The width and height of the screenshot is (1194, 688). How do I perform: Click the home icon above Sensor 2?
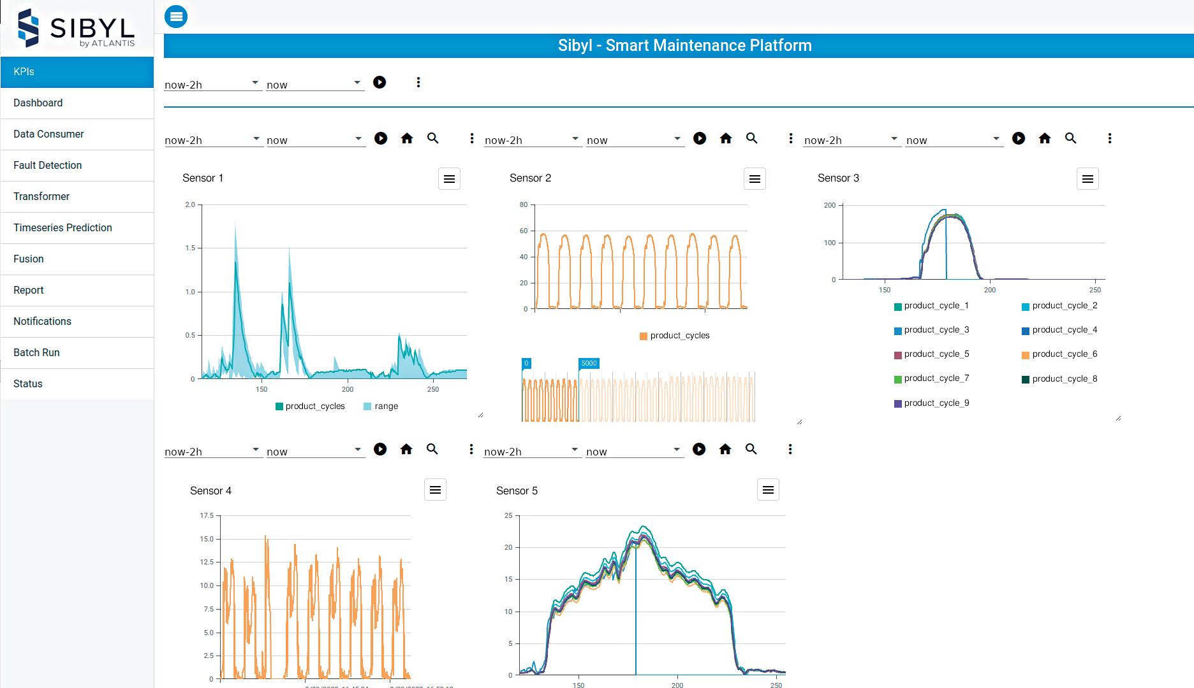coord(726,138)
